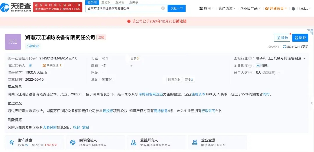The image size is (314, 152).
Task: Click the 行政许可 link
Action: 208,111
